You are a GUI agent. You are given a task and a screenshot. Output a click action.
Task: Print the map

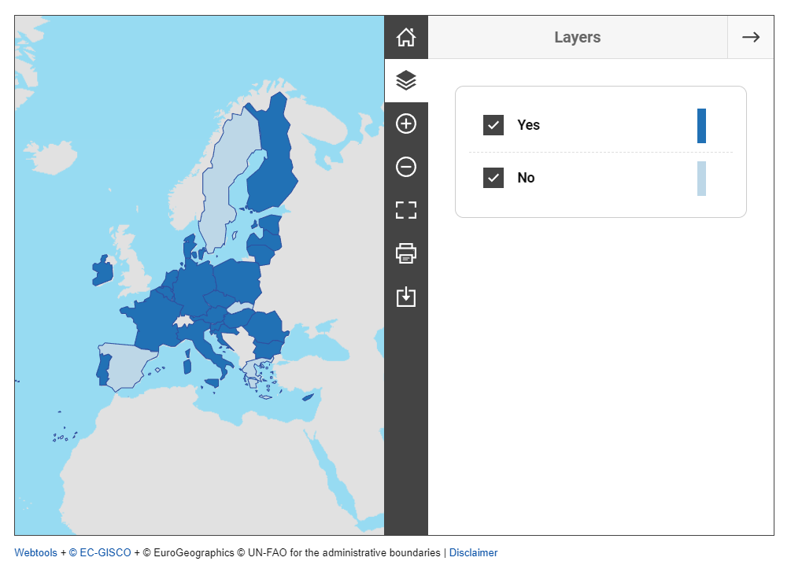(406, 253)
